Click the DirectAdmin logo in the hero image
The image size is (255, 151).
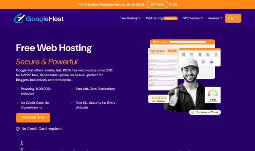click(x=160, y=42)
